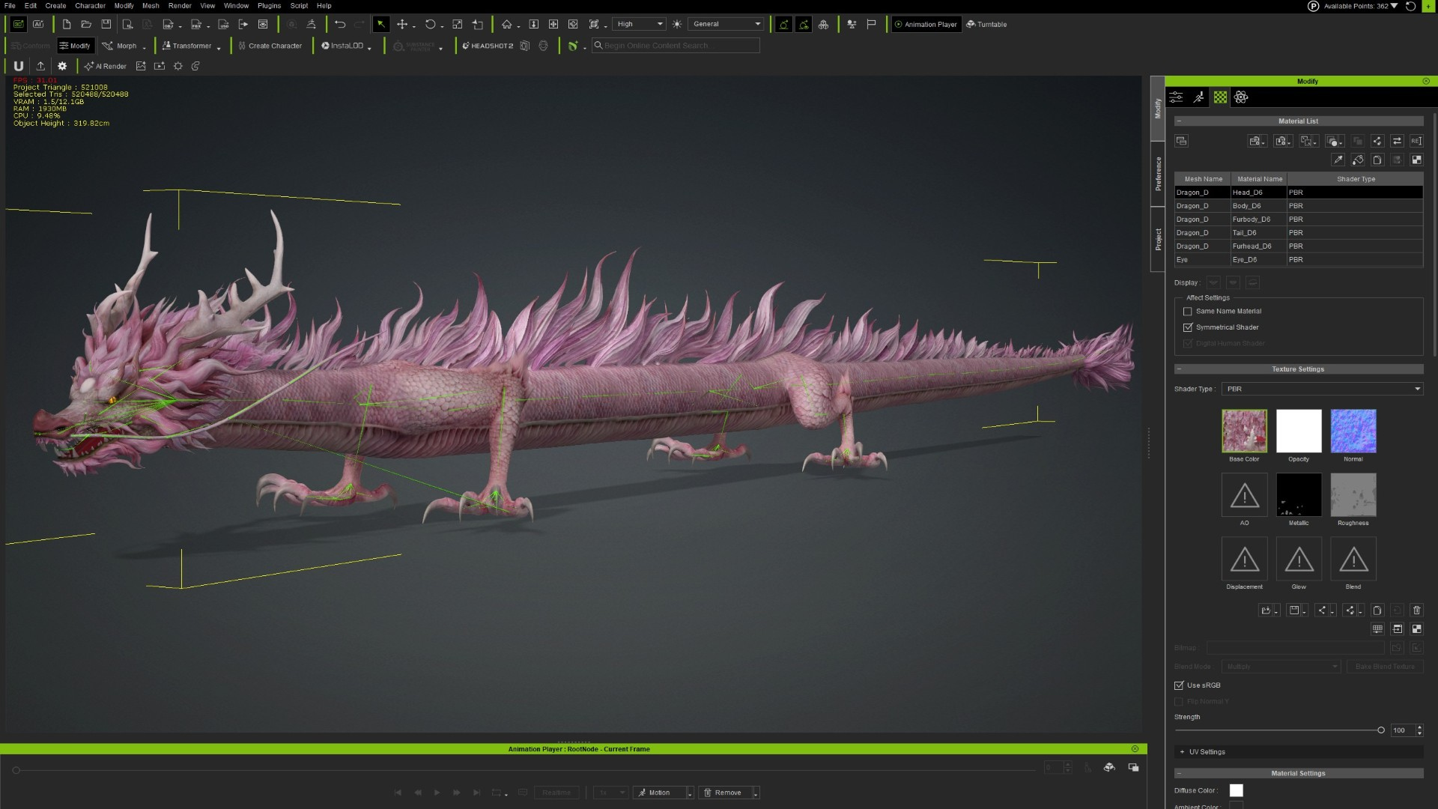Open the General atmosphere dropdown
Viewport: 1438px width, 809px height.
tap(726, 24)
